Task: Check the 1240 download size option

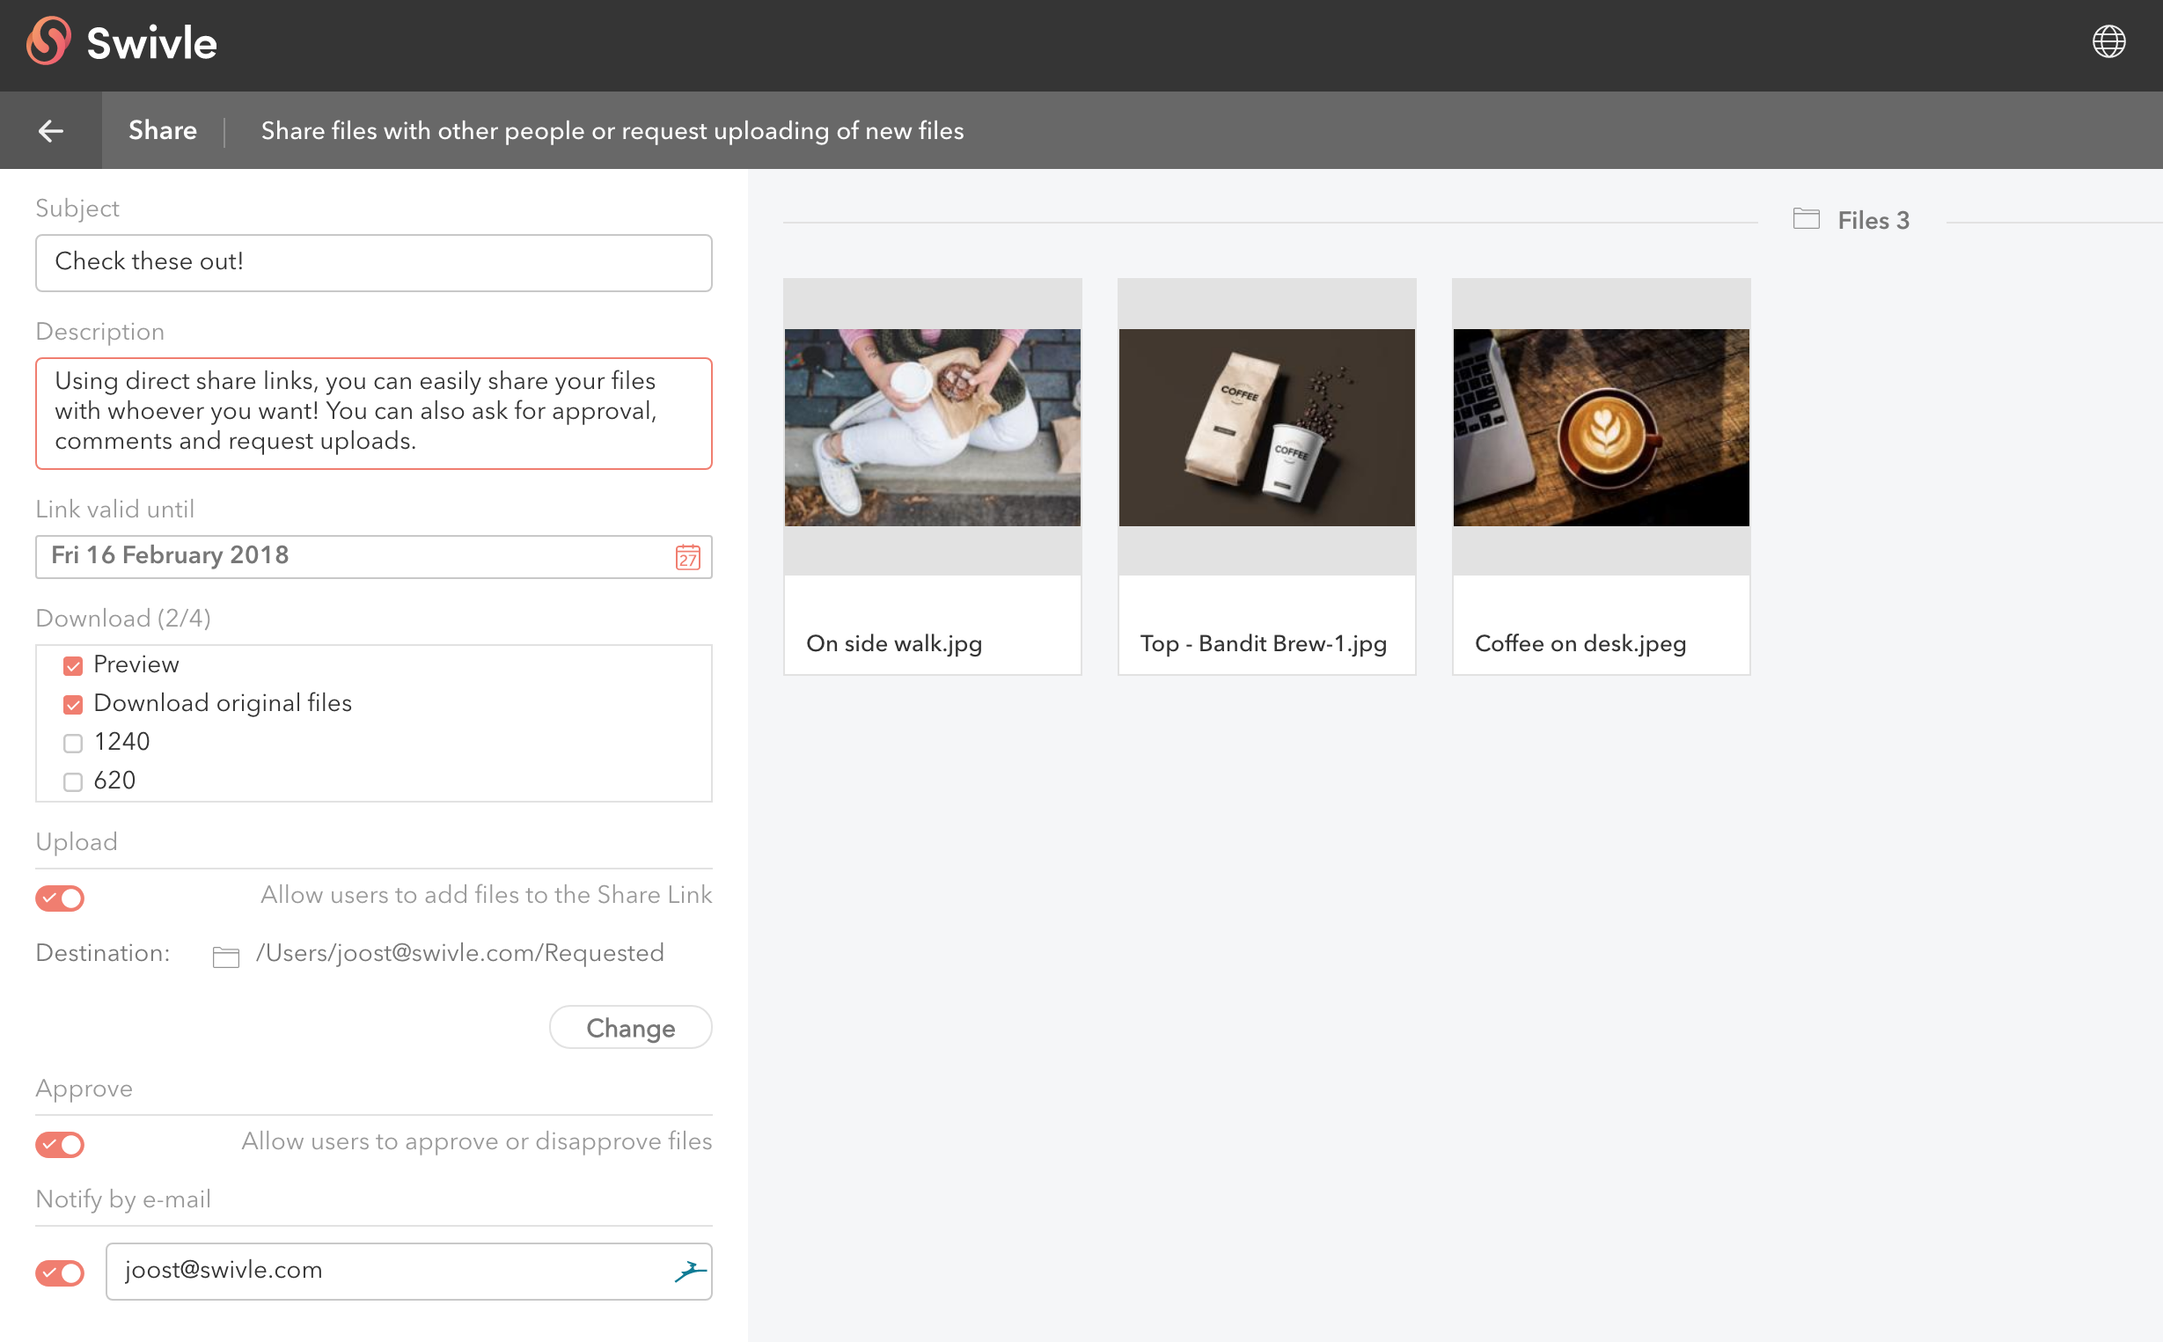Action: pyautogui.click(x=73, y=743)
